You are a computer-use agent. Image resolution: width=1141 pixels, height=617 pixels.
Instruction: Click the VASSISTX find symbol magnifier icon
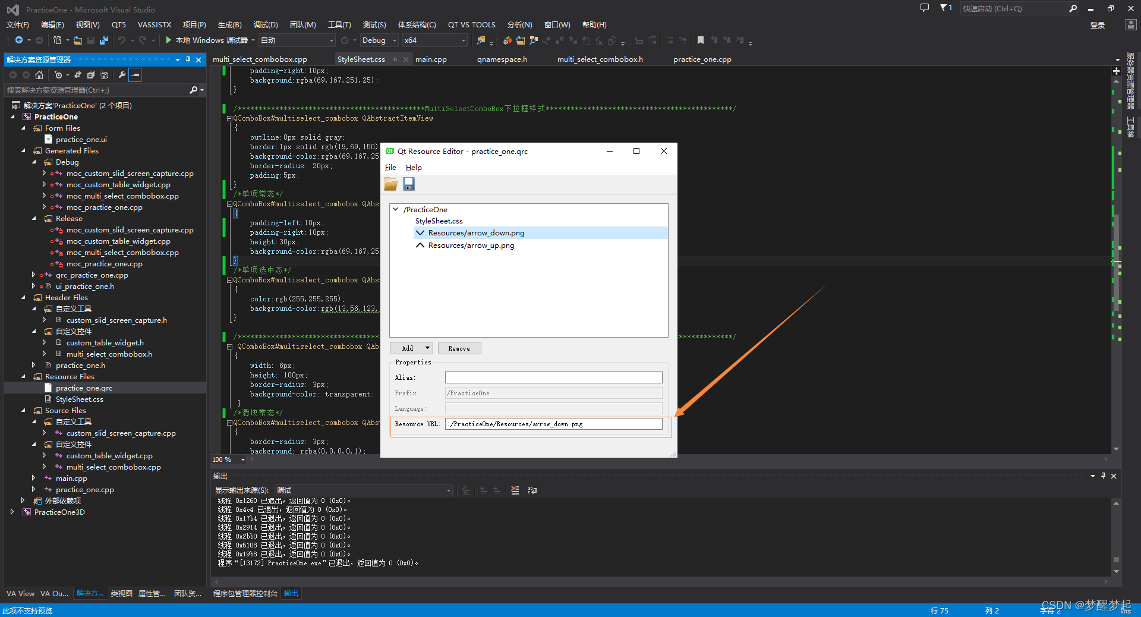(534, 40)
